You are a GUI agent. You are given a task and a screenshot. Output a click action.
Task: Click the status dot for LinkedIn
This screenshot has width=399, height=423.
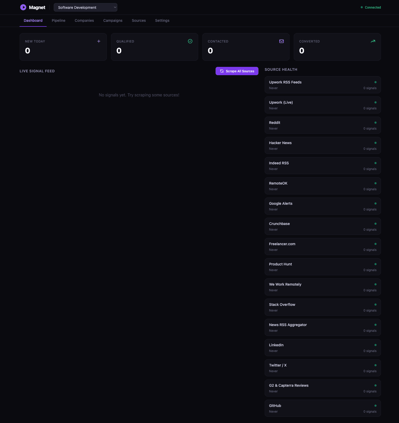click(x=375, y=345)
